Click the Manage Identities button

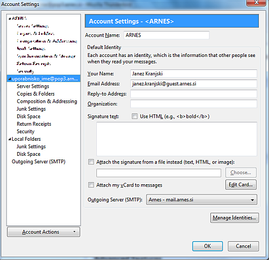[x=235, y=218]
